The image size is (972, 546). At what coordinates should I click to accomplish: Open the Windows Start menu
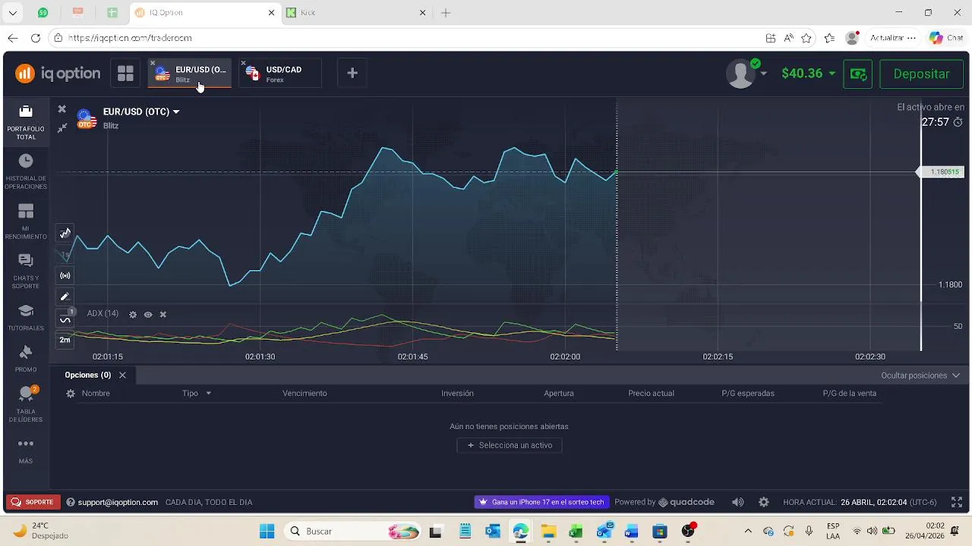click(267, 532)
